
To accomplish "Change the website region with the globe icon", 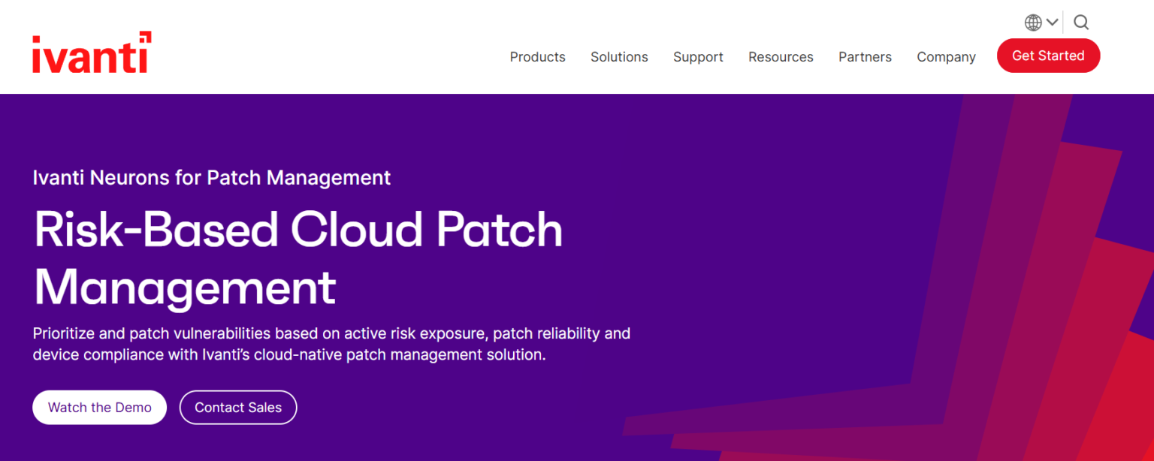I will (1032, 22).
